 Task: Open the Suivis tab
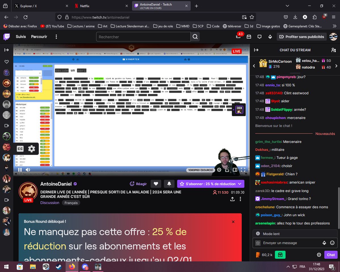click(21, 37)
